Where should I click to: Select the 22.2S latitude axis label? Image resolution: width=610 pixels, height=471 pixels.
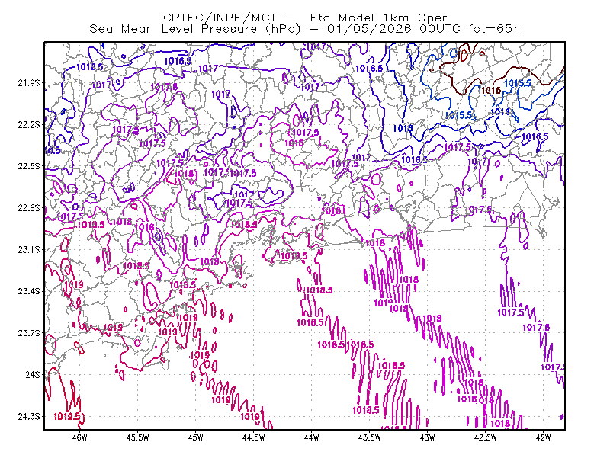[29, 124]
